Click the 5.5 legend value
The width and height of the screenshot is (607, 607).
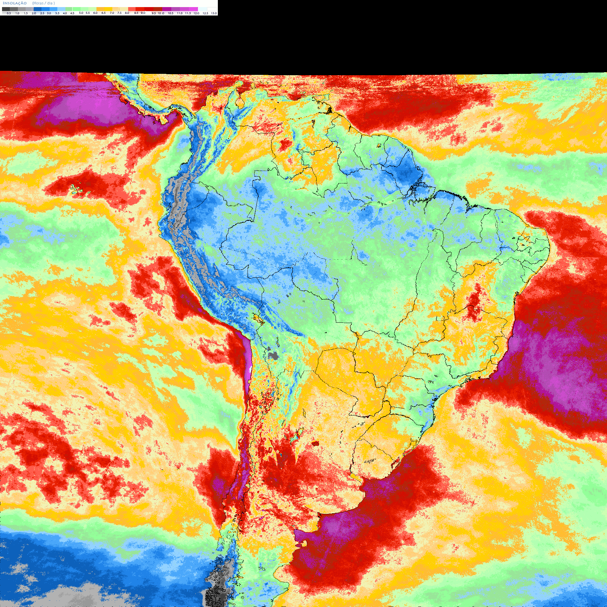(x=88, y=13)
